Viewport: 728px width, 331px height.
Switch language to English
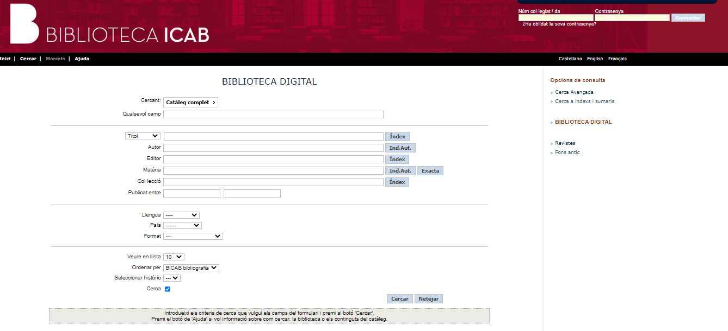coord(595,59)
